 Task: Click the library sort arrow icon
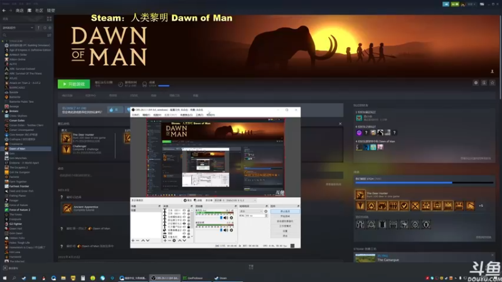(39, 28)
